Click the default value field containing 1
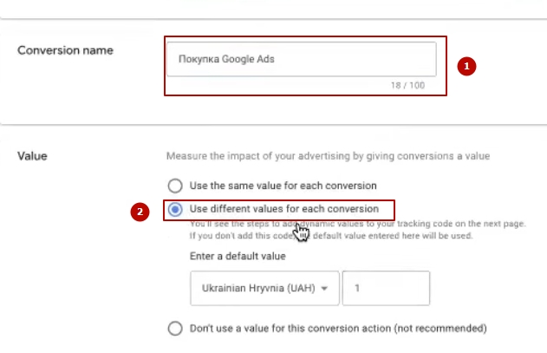The height and width of the screenshot is (353, 547). (386, 289)
